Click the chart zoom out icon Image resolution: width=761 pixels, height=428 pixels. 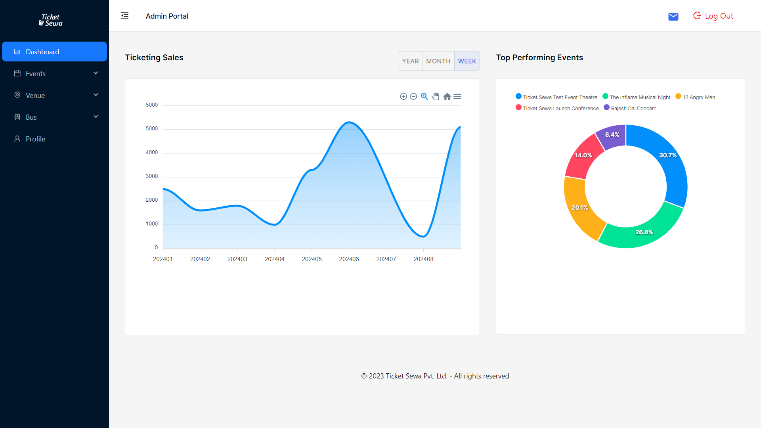[x=413, y=96]
